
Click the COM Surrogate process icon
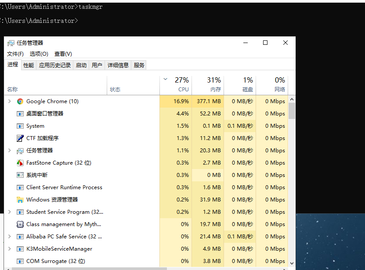20,261
